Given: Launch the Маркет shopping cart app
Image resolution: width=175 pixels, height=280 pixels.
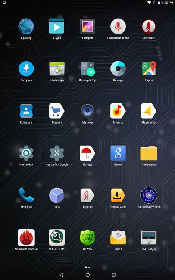Looking at the screenshot, I should [x=57, y=111].
